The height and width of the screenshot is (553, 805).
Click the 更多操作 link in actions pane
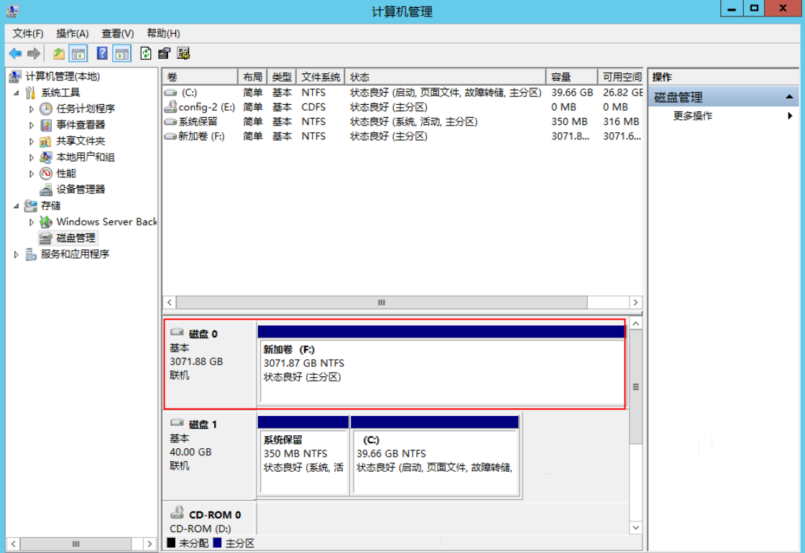coord(693,116)
